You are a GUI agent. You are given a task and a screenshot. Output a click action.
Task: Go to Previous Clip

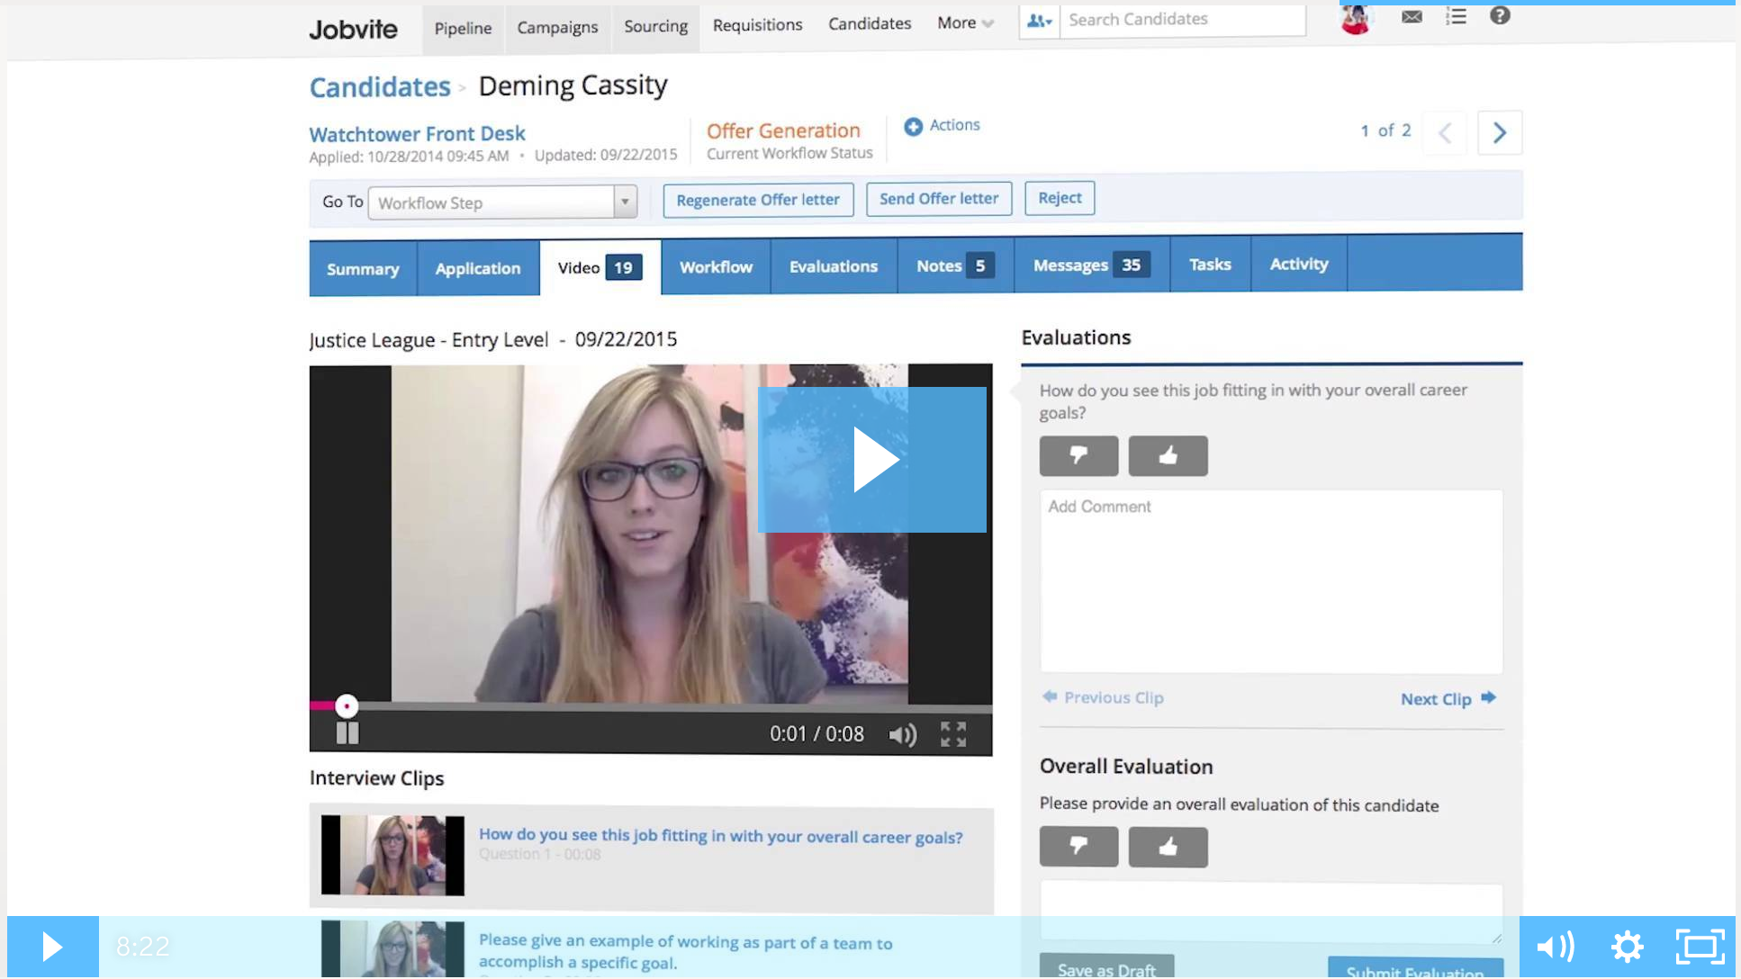1103,697
